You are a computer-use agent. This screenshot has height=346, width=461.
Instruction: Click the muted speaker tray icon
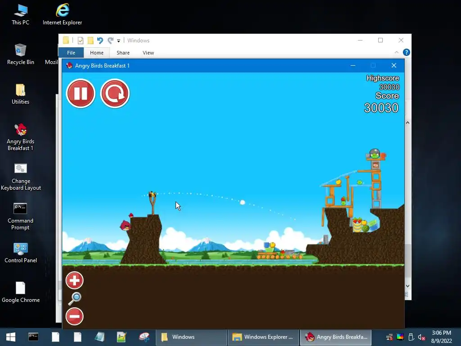(421, 337)
